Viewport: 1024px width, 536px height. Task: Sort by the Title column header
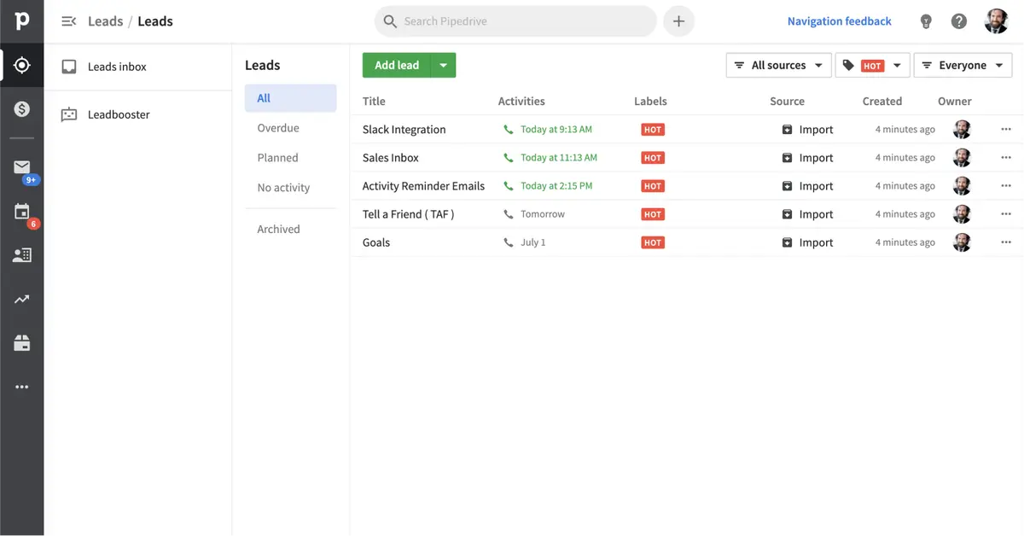[x=374, y=101]
